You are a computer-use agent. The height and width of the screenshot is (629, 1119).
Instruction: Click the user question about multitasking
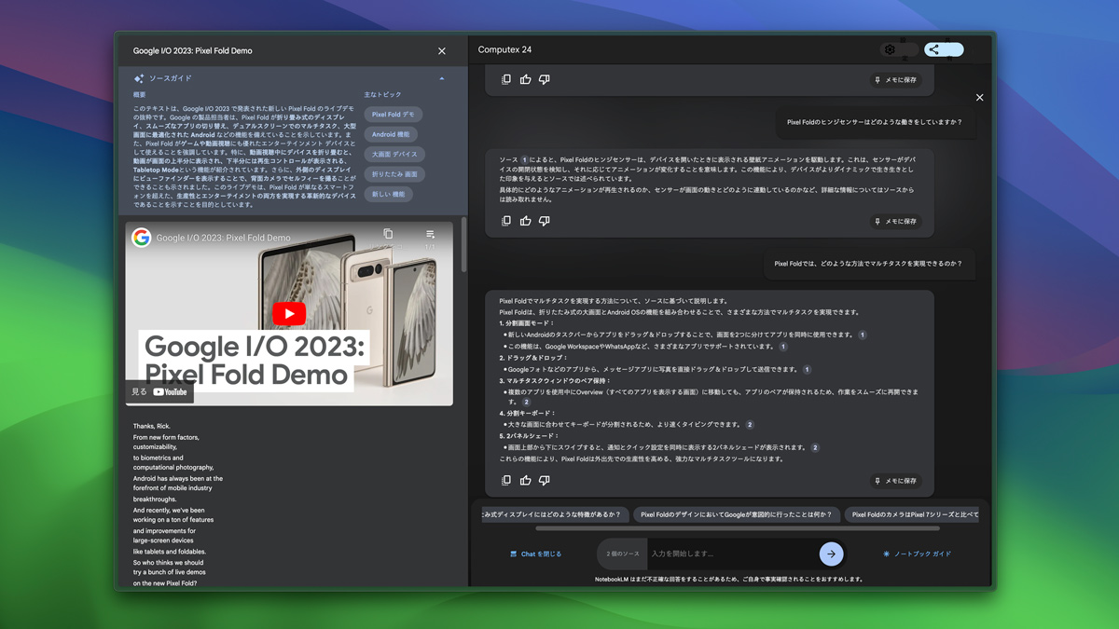pyautogui.click(x=868, y=264)
